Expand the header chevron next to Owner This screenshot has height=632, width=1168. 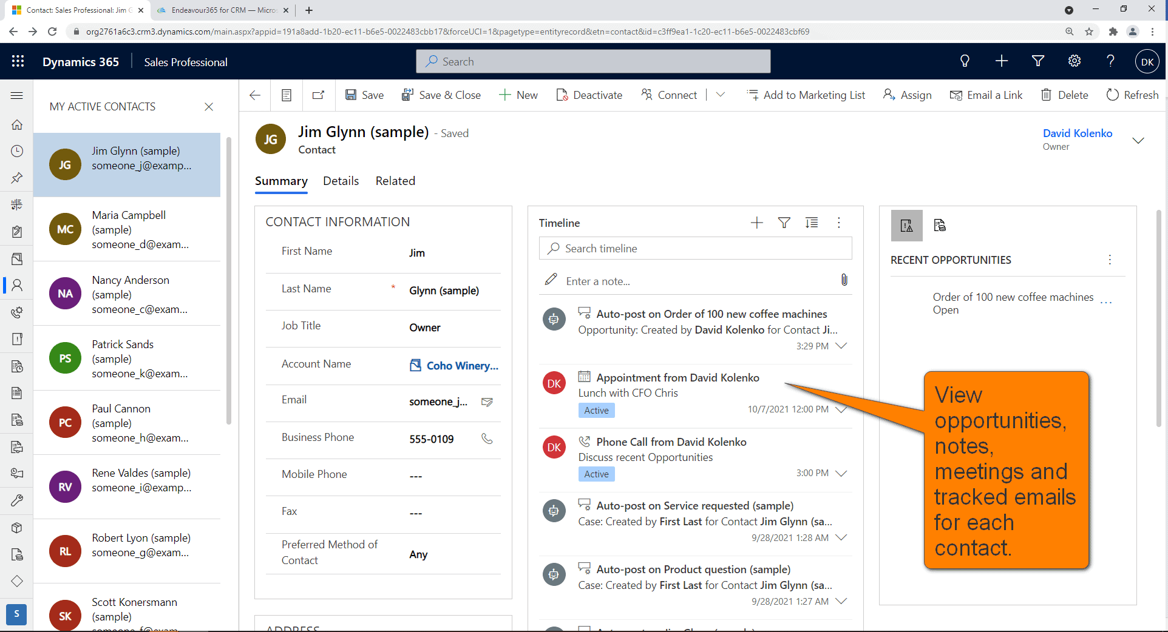[1138, 140]
